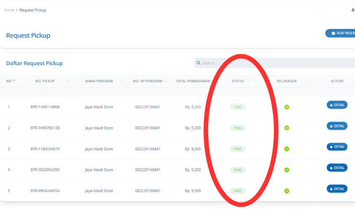
Task: Click the green Pelunasan checkmark for EPR-3826954295
Action: click(287, 170)
